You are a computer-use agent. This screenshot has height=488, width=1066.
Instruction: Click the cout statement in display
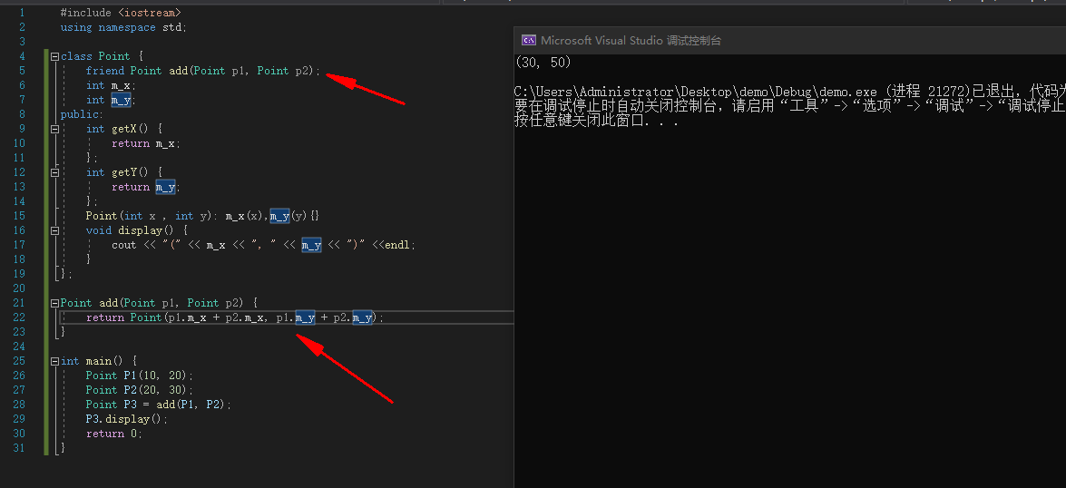pyautogui.click(x=263, y=245)
